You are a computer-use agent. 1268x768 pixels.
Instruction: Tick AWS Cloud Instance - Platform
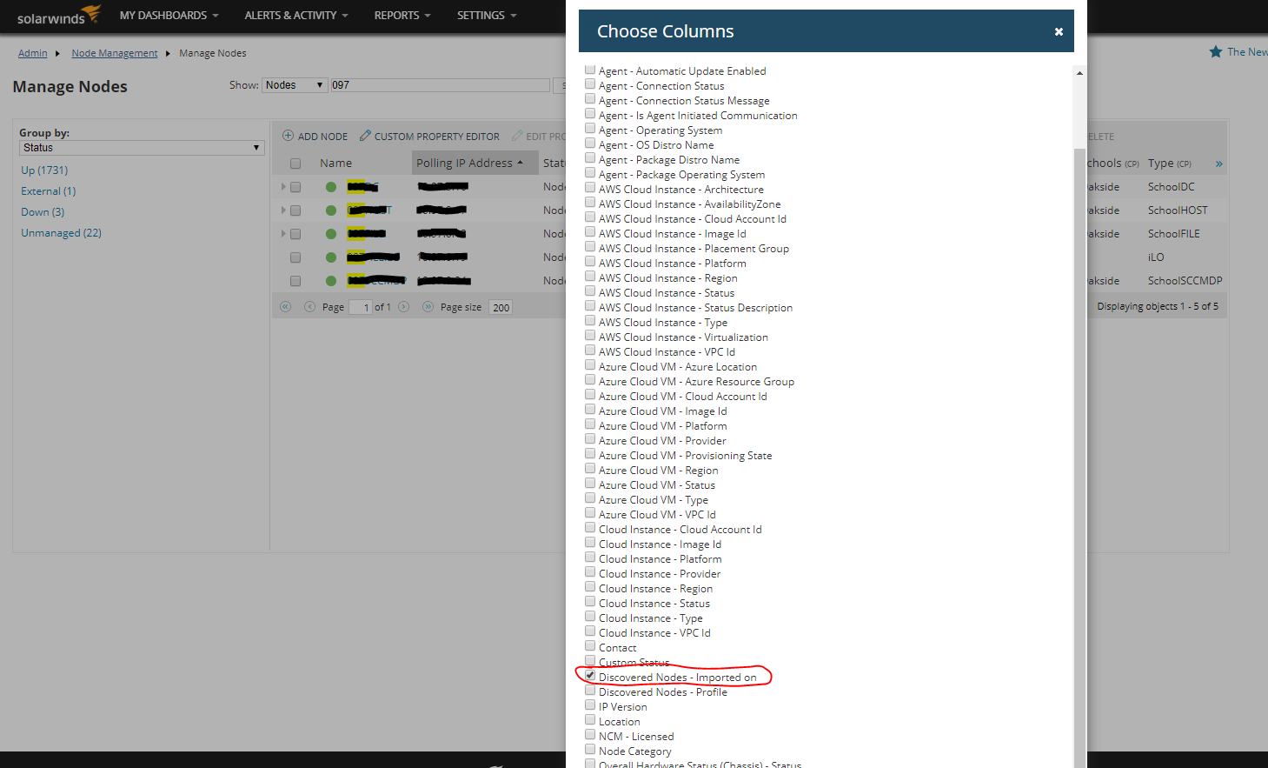point(590,262)
